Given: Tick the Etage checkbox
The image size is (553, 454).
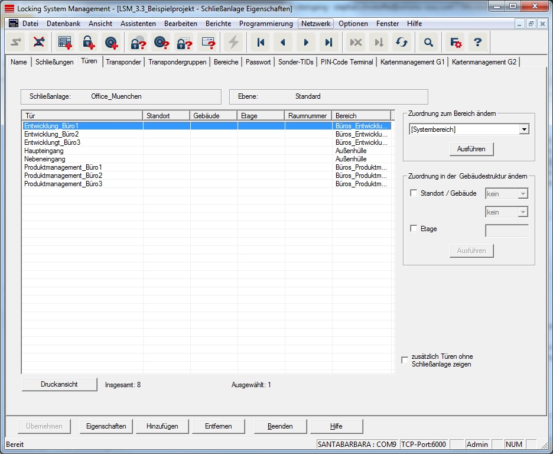Looking at the screenshot, I should pyautogui.click(x=414, y=229).
